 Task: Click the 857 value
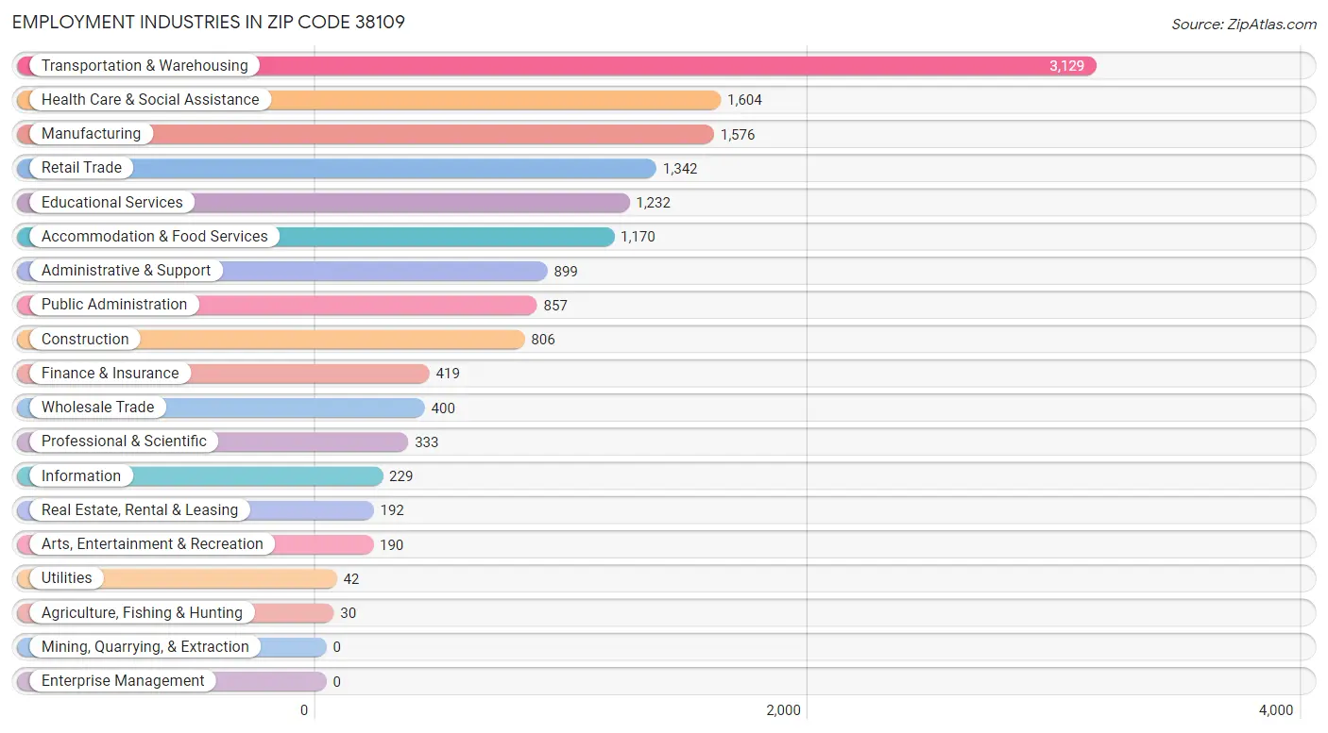[x=555, y=306]
